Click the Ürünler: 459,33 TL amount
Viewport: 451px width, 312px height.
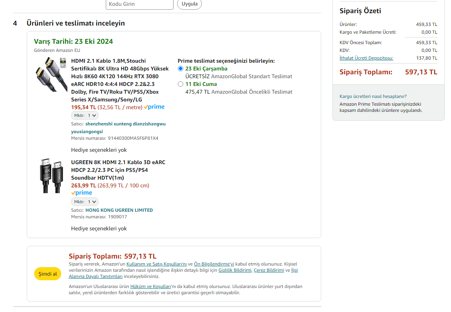427,25
